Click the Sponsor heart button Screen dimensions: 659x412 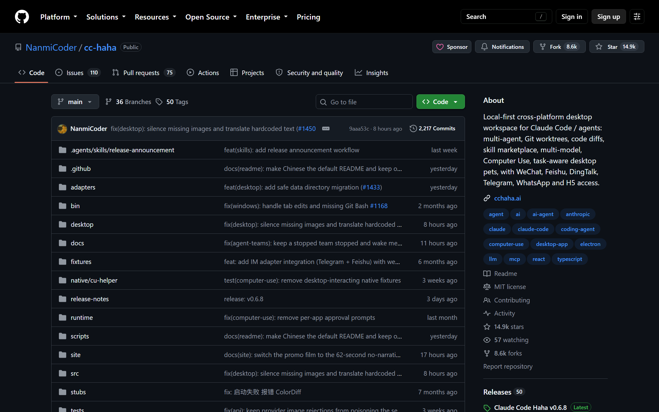[x=452, y=47]
